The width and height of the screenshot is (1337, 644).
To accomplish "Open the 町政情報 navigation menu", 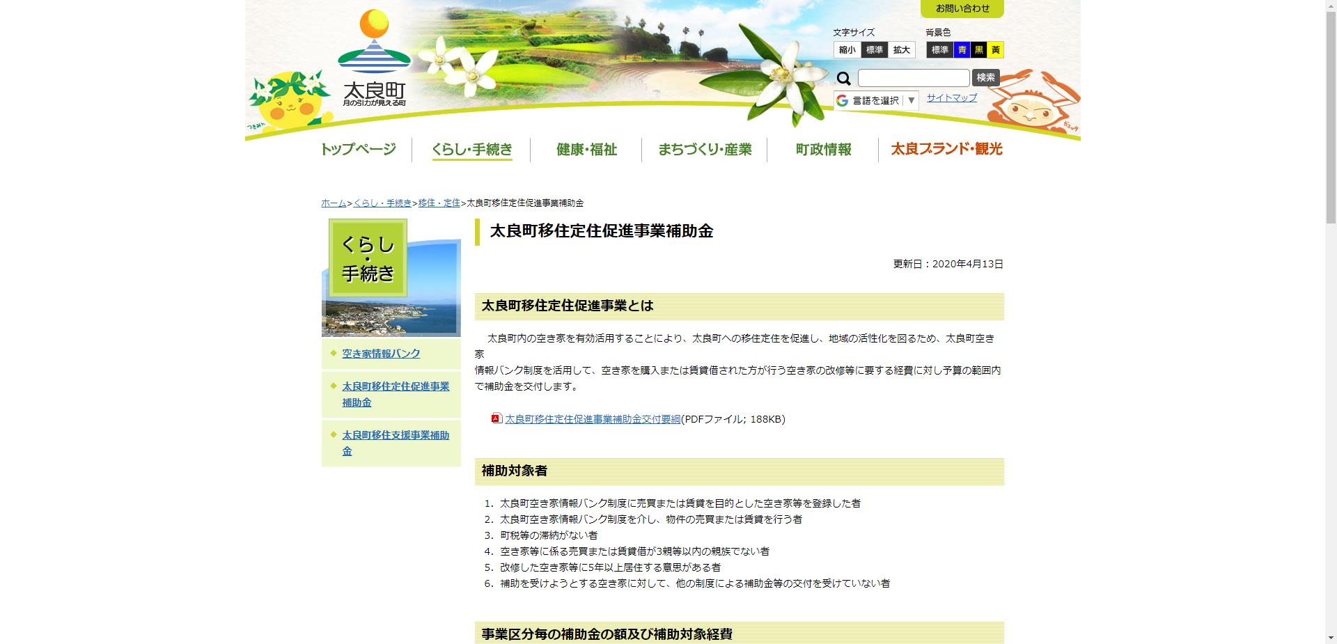I will 822,150.
